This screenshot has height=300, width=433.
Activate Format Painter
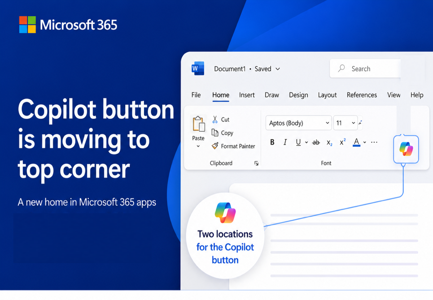[233, 146]
